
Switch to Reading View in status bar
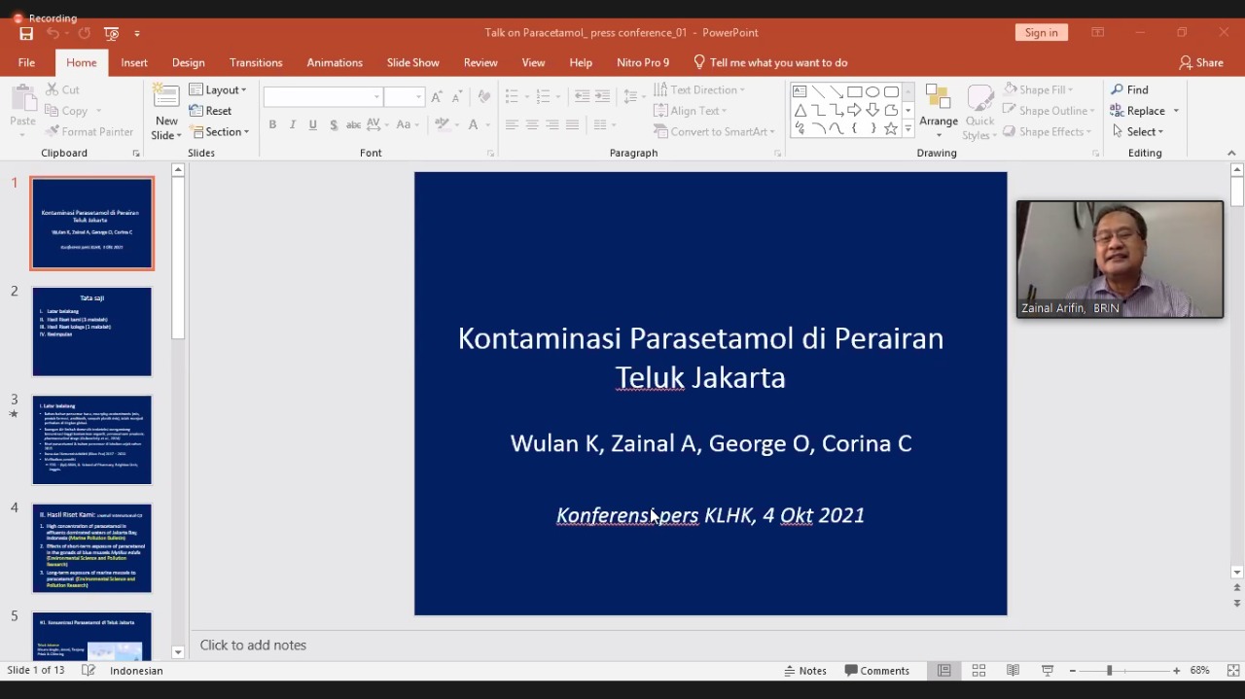coord(1013,671)
